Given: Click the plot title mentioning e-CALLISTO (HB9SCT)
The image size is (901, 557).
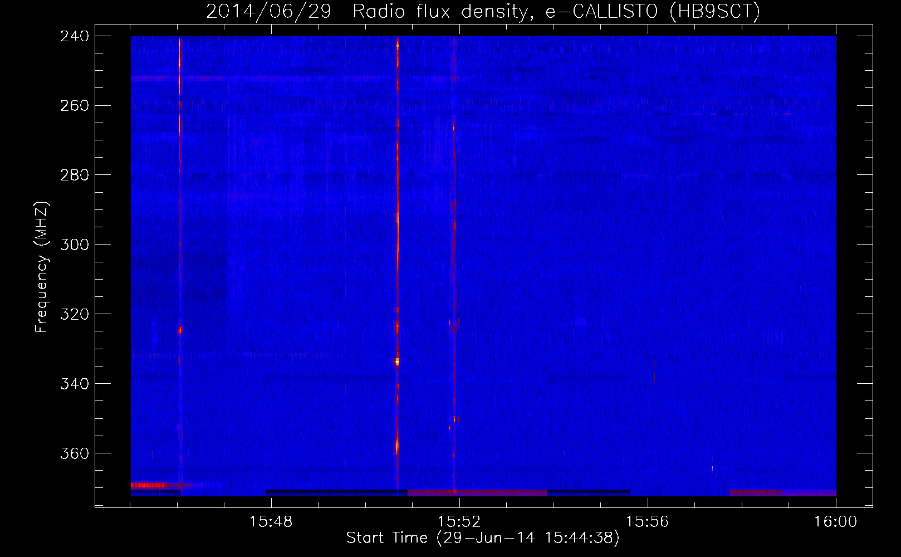Looking at the screenshot, I should [483, 11].
